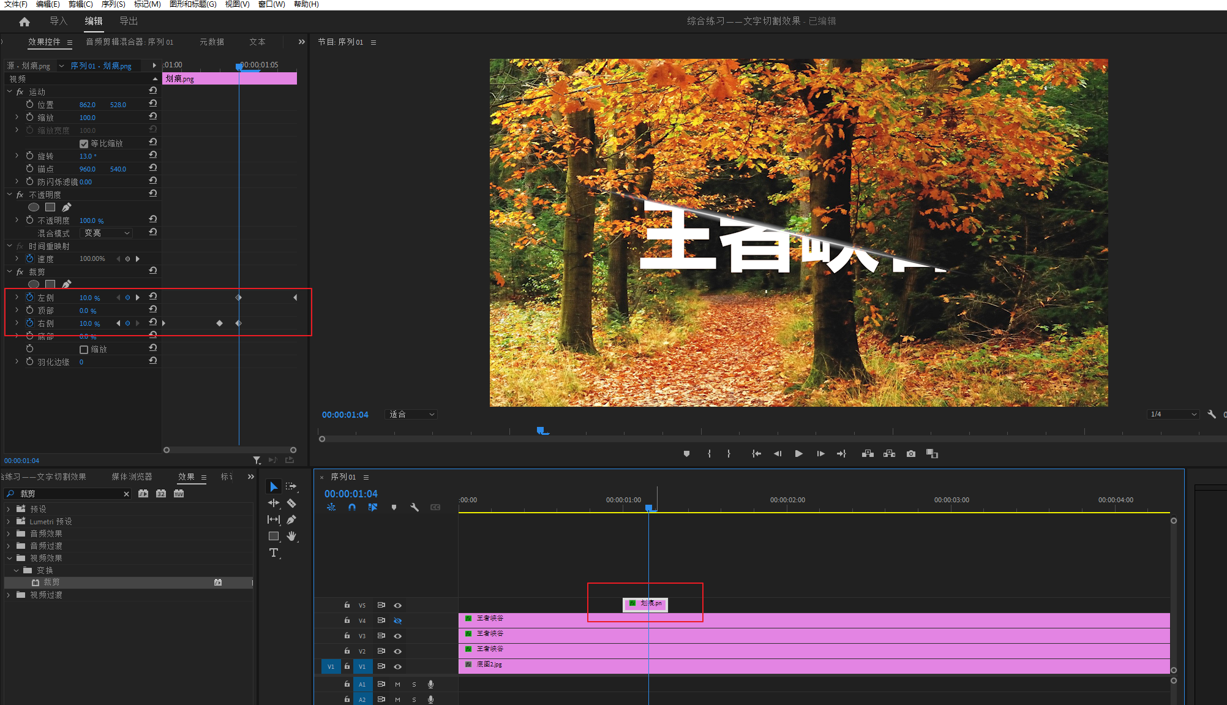The image size is (1227, 705).
Task: Toggle snap in timeline
Action: click(352, 507)
